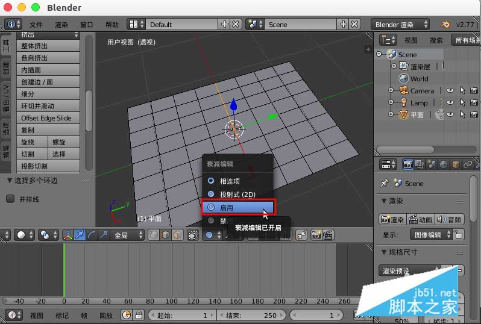The width and height of the screenshot is (481, 324).
Task: Select the rotate manipulator arc
Action: pos(92,235)
